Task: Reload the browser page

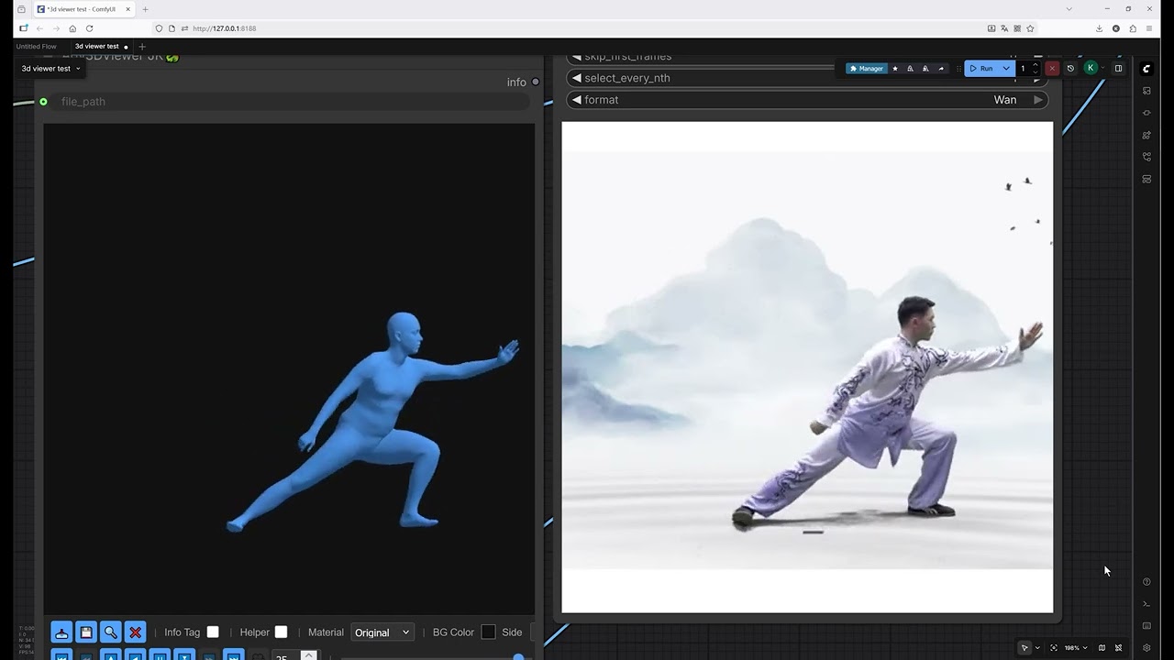Action: click(x=89, y=28)
